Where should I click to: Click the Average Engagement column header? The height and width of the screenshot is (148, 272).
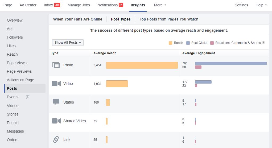[199, 53]
